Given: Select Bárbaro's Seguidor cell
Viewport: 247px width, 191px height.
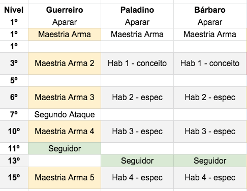Looking at the screenshot, I should [x=210, y=161].
